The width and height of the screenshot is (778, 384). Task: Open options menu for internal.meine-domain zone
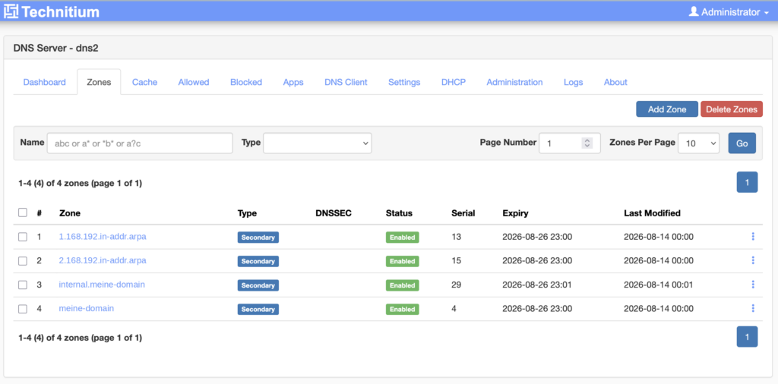(753, 285)
